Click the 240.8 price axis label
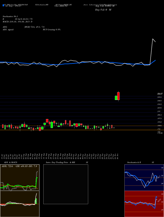 pyautogui.click(x=159, y=101)
